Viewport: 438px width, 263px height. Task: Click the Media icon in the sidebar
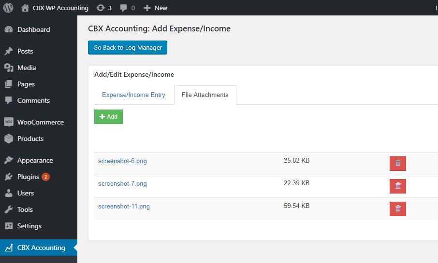coord(9,68)
